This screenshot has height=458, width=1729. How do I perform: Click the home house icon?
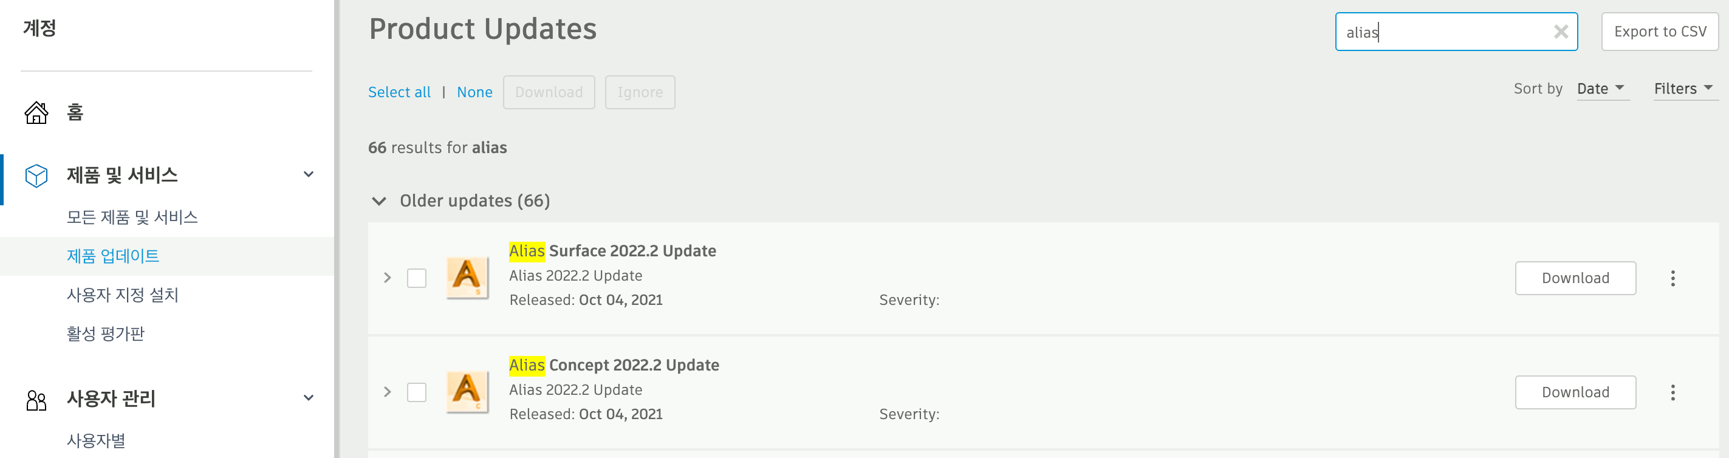pos(36,113)
